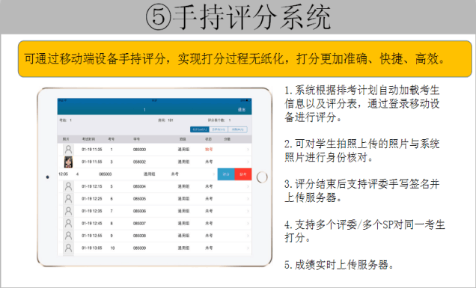
Task: Click student number 085003 in swiped row
Action: click(x=106, y=174)
